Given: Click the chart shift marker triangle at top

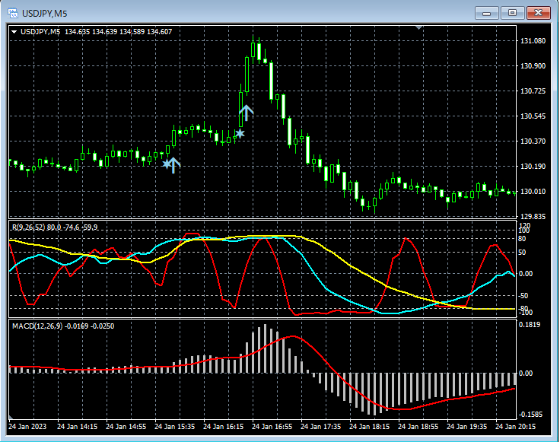Looking at the screenshot, I should 419,27.
